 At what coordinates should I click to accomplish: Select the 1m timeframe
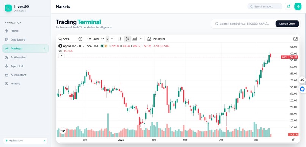click(89, 39)
